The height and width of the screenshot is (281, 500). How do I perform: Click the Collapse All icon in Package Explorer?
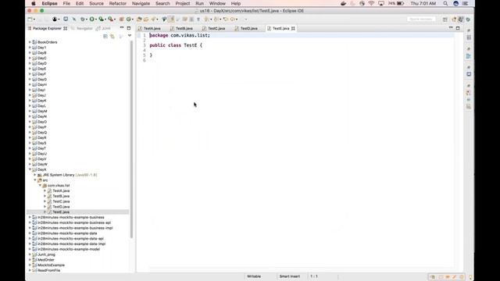105,36
